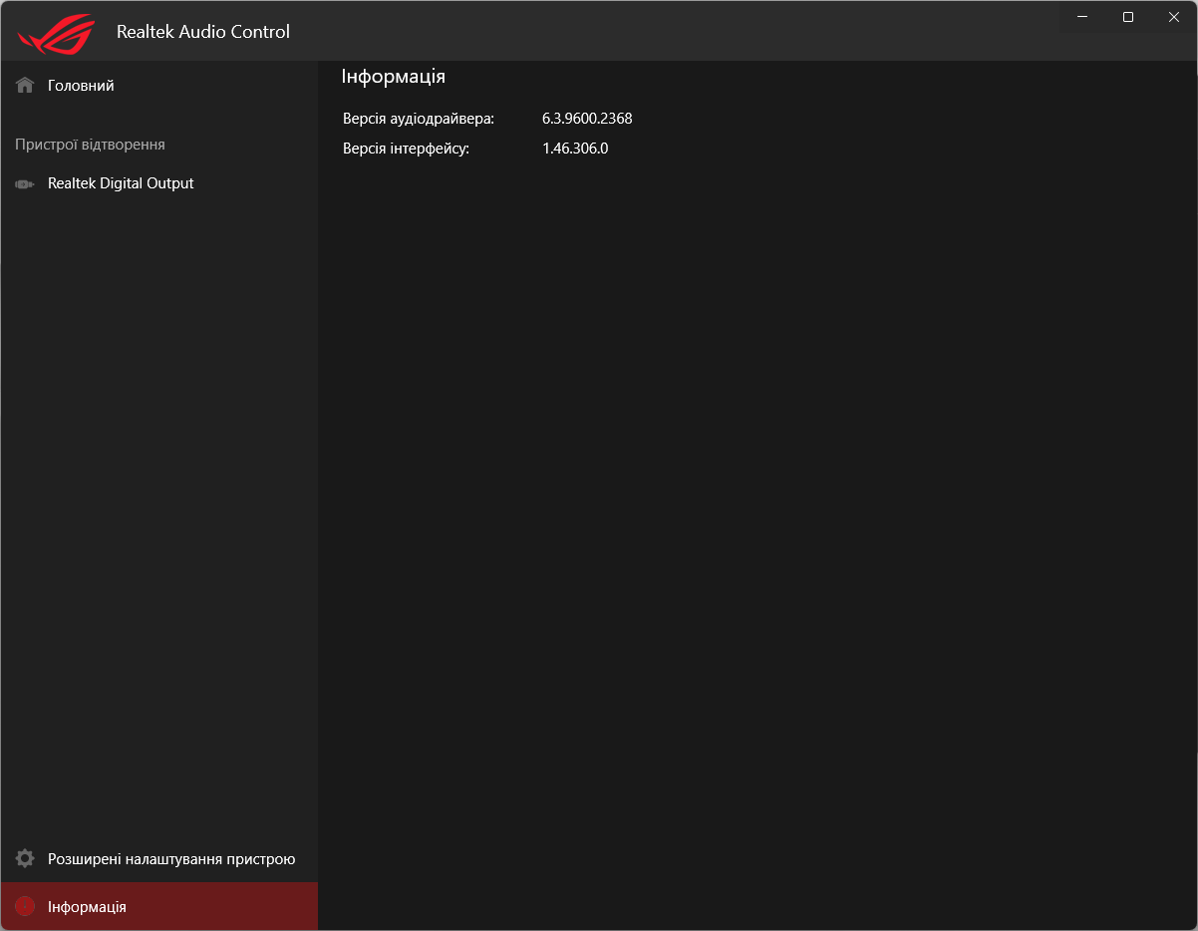Select Realtek Digital Output device

point(159,183)
